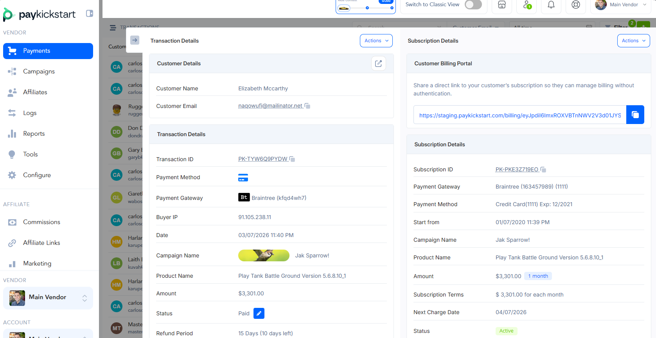Click the billing portal URL field
The image size is (656, 338).
[x=520, y=115]
